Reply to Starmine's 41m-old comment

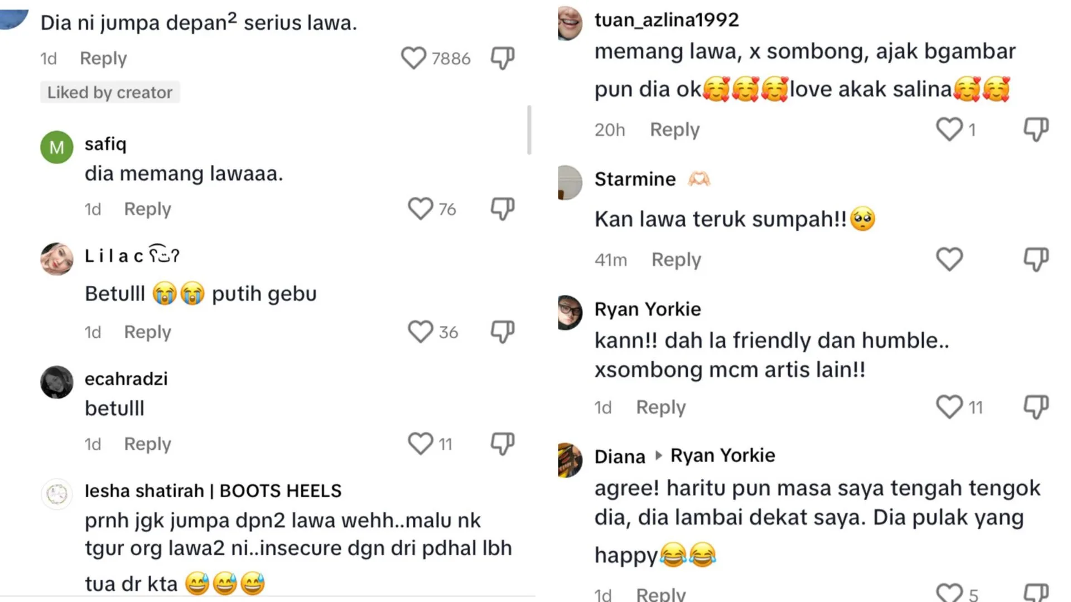676,259
